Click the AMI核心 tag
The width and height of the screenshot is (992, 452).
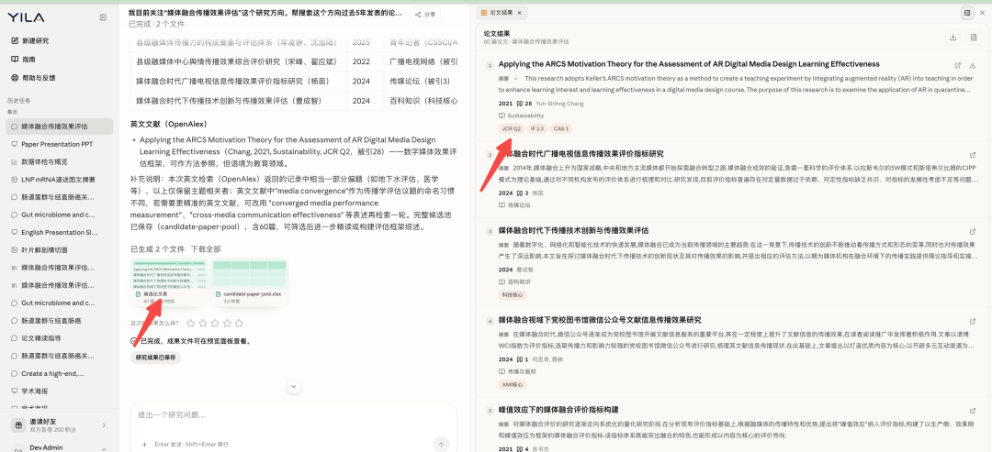point(513,384)
